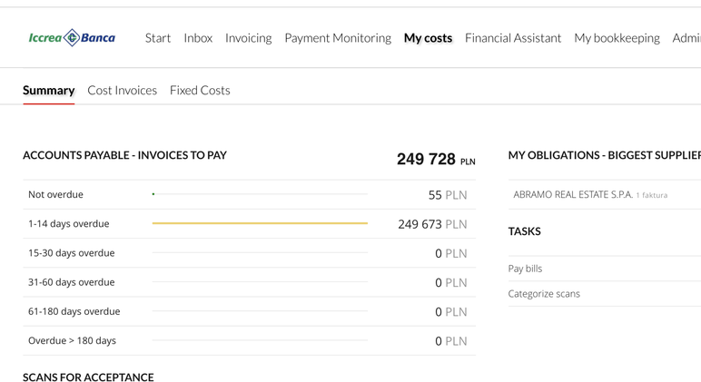Open the Invoicing section
This screenshot has height=382, width=701.
248,38
